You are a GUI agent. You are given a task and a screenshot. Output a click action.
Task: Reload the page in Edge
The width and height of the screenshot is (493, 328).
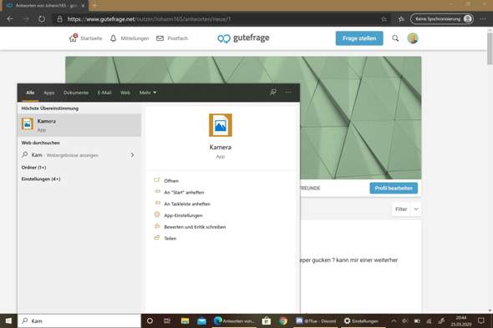(42, 19)
